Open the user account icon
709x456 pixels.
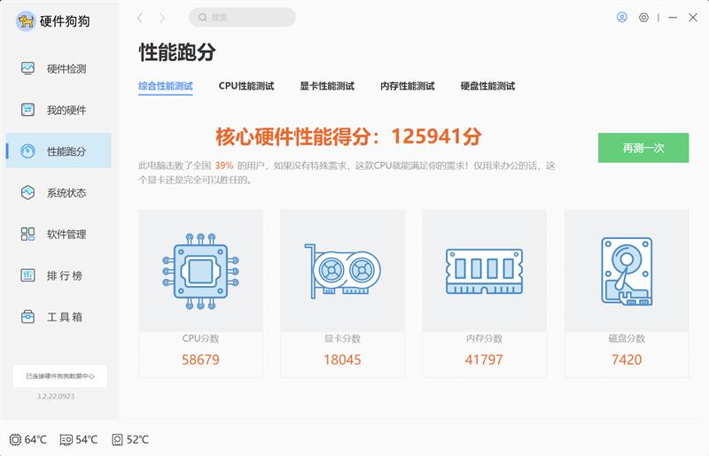622,17
